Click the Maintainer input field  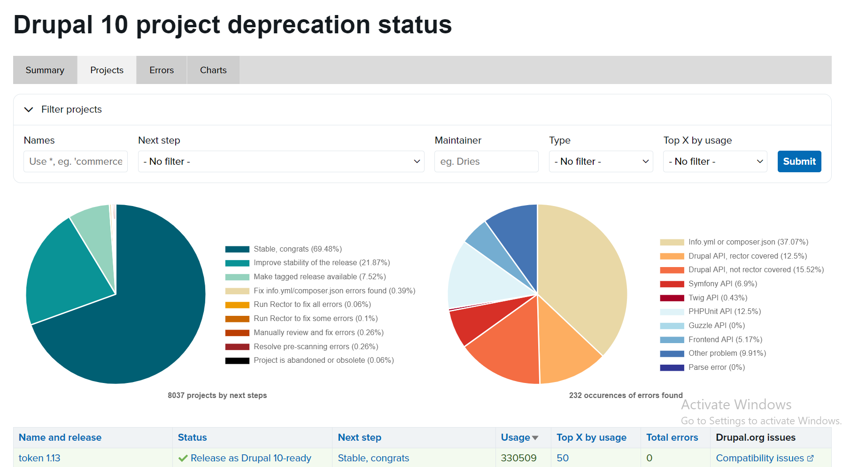click(486, 161)
